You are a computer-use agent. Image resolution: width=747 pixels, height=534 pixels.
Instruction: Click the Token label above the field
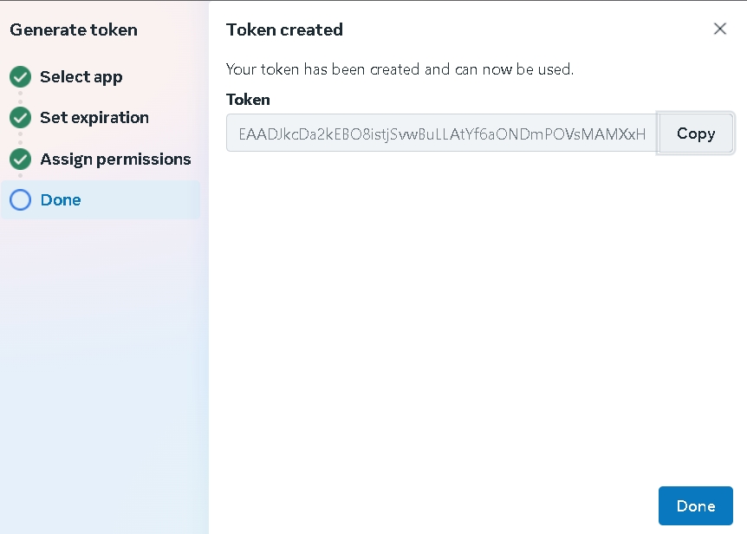[x=248, y=100]
